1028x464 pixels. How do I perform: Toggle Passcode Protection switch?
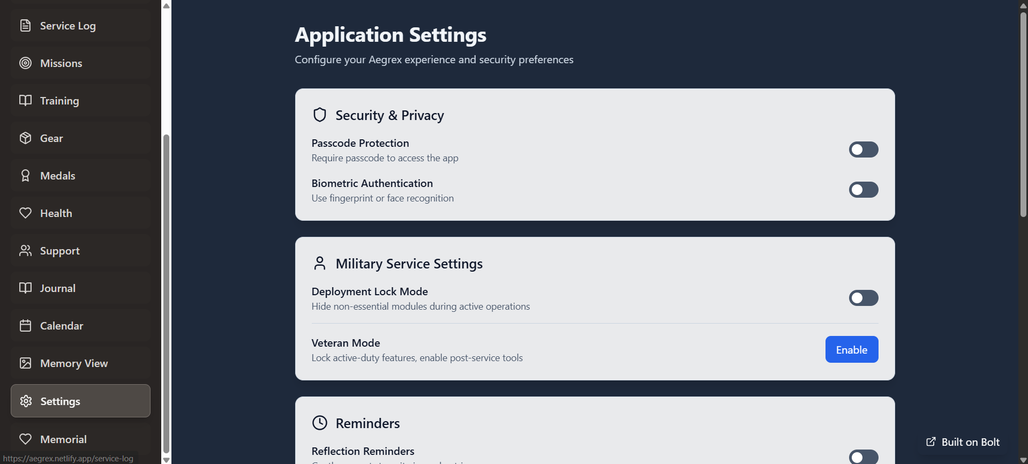[863, 149]
